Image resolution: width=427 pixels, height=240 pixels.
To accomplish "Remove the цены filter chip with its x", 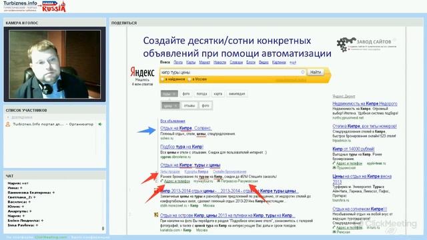I will pyautogui.click(x=176, y=105).
